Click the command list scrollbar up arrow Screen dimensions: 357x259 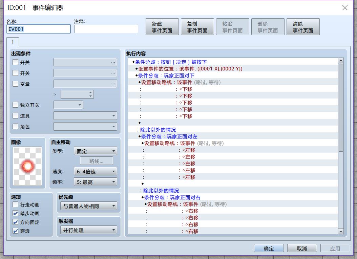click(x=341, y=61)
